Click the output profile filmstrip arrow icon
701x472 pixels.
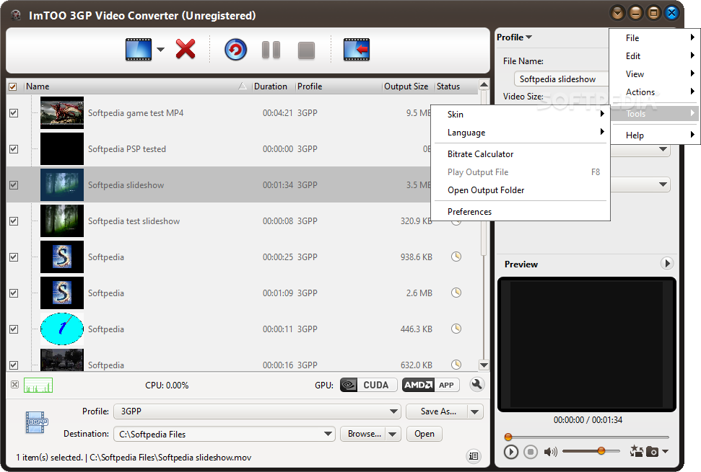pyautogui.click(x=357, y=50)
